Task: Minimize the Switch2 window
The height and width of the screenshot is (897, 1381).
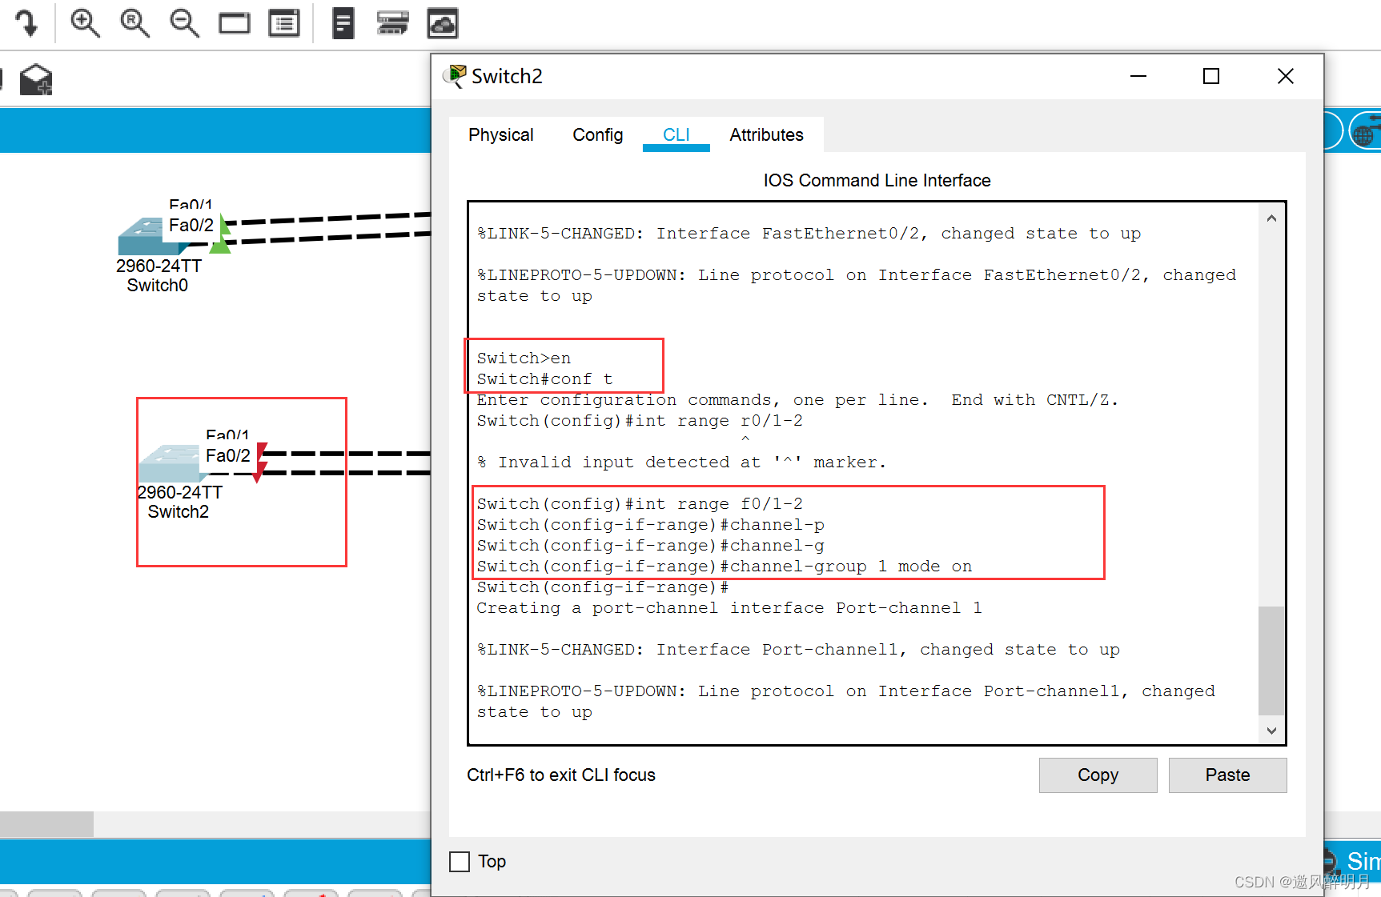Action: click(1138, 76)
